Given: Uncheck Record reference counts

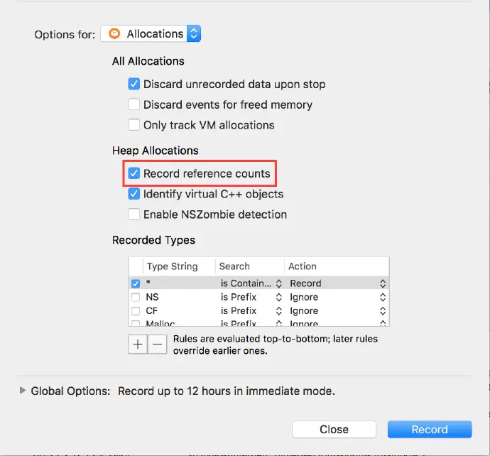Looking at the screenshot, I should 134,173.
